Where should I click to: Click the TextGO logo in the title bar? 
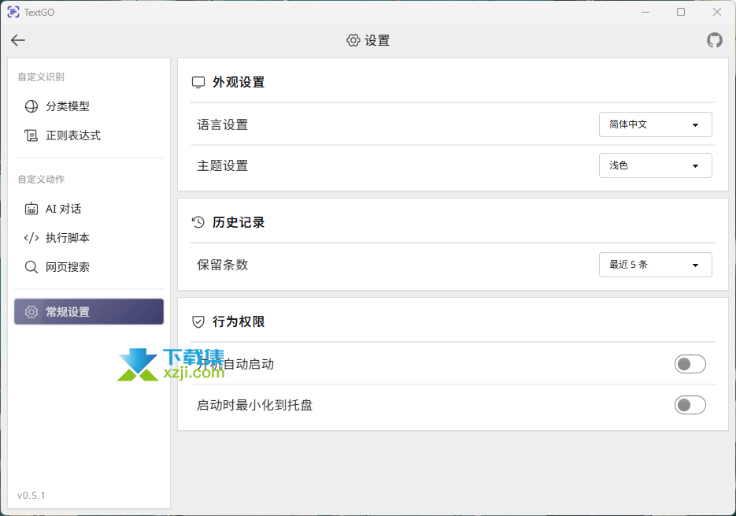point(13,12)
